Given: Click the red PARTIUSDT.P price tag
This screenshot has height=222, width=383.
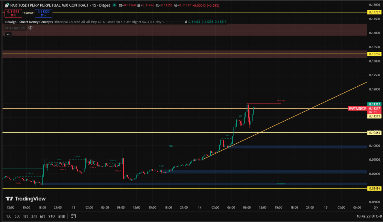Looking at the screenshot, I should (358, 108).
